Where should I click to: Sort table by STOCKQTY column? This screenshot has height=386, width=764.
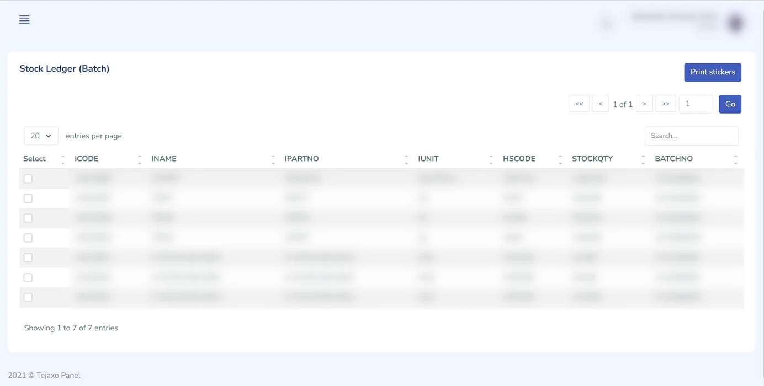[x=608, y=159]
